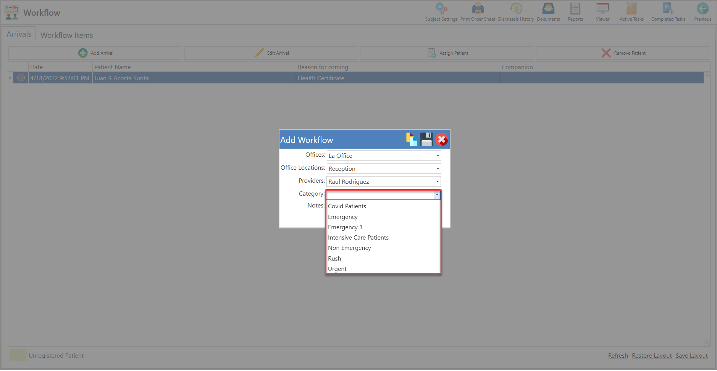The width and height of the screenshot is (717, 371).
Task: Select the row indicator circle for Juan R Acosta Surita
Action: (21, 78)
